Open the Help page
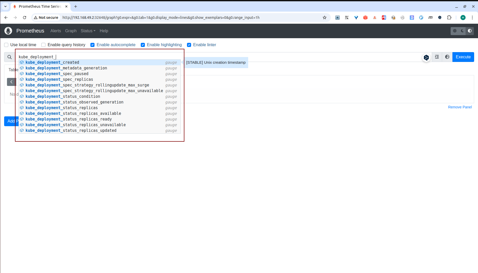Viewport: 478px width, 273px height. (x=104, y=31)
